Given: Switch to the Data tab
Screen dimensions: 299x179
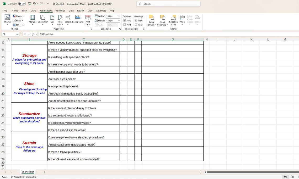Looking at the screenshot, I should (71, 11).
